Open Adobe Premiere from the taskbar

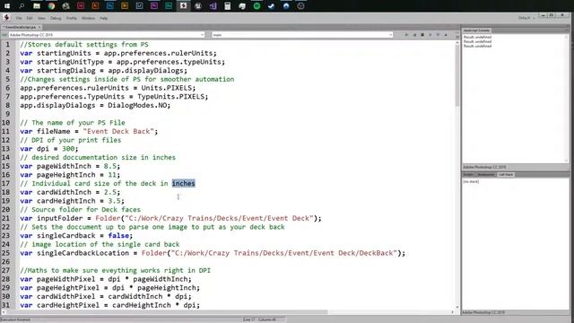tap(154, 6)
